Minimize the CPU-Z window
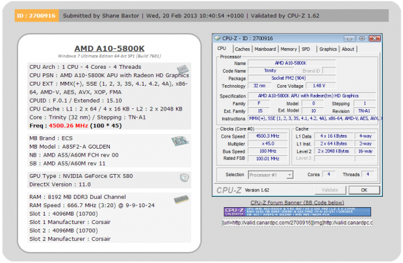Screen dimensions: 403x263 coord(349,38)
